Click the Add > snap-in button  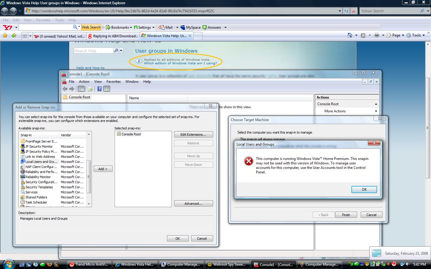103,169
